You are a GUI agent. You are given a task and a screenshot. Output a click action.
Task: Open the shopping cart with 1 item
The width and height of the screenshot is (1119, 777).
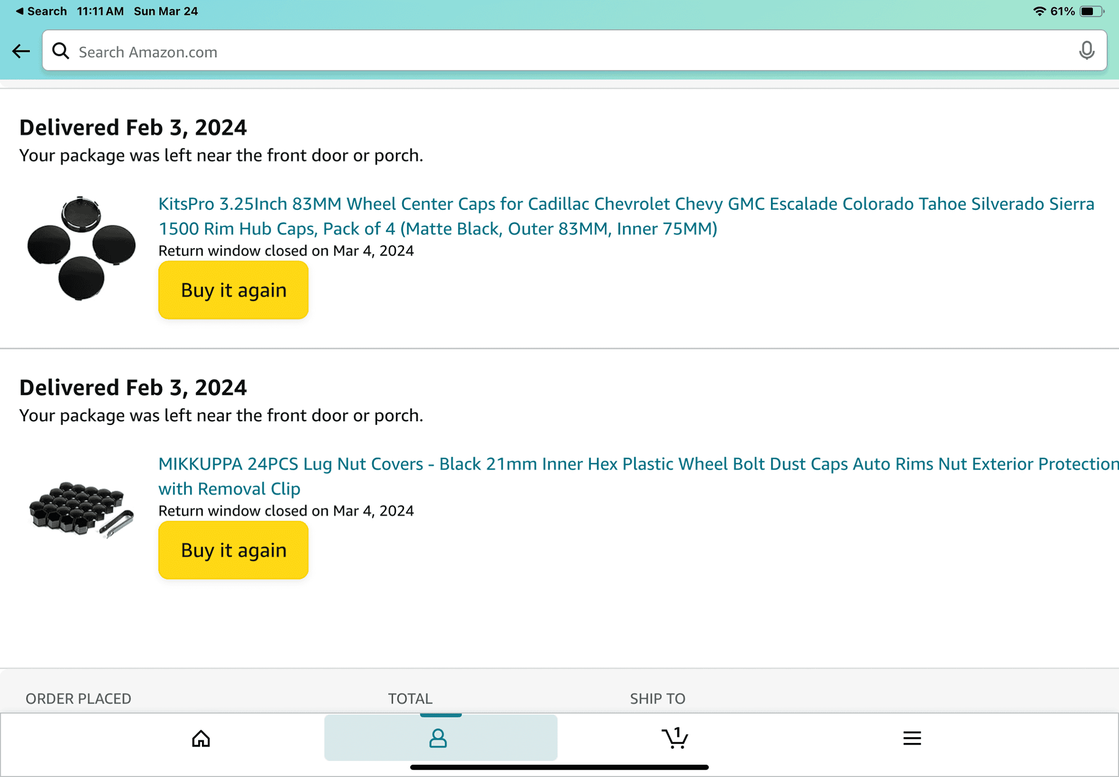point(675,738)
